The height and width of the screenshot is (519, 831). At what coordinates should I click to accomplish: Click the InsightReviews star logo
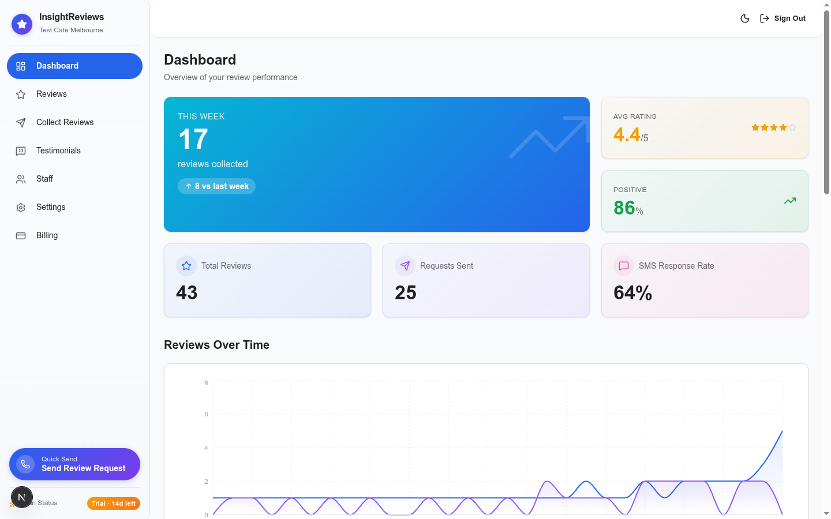pos(22,24)
